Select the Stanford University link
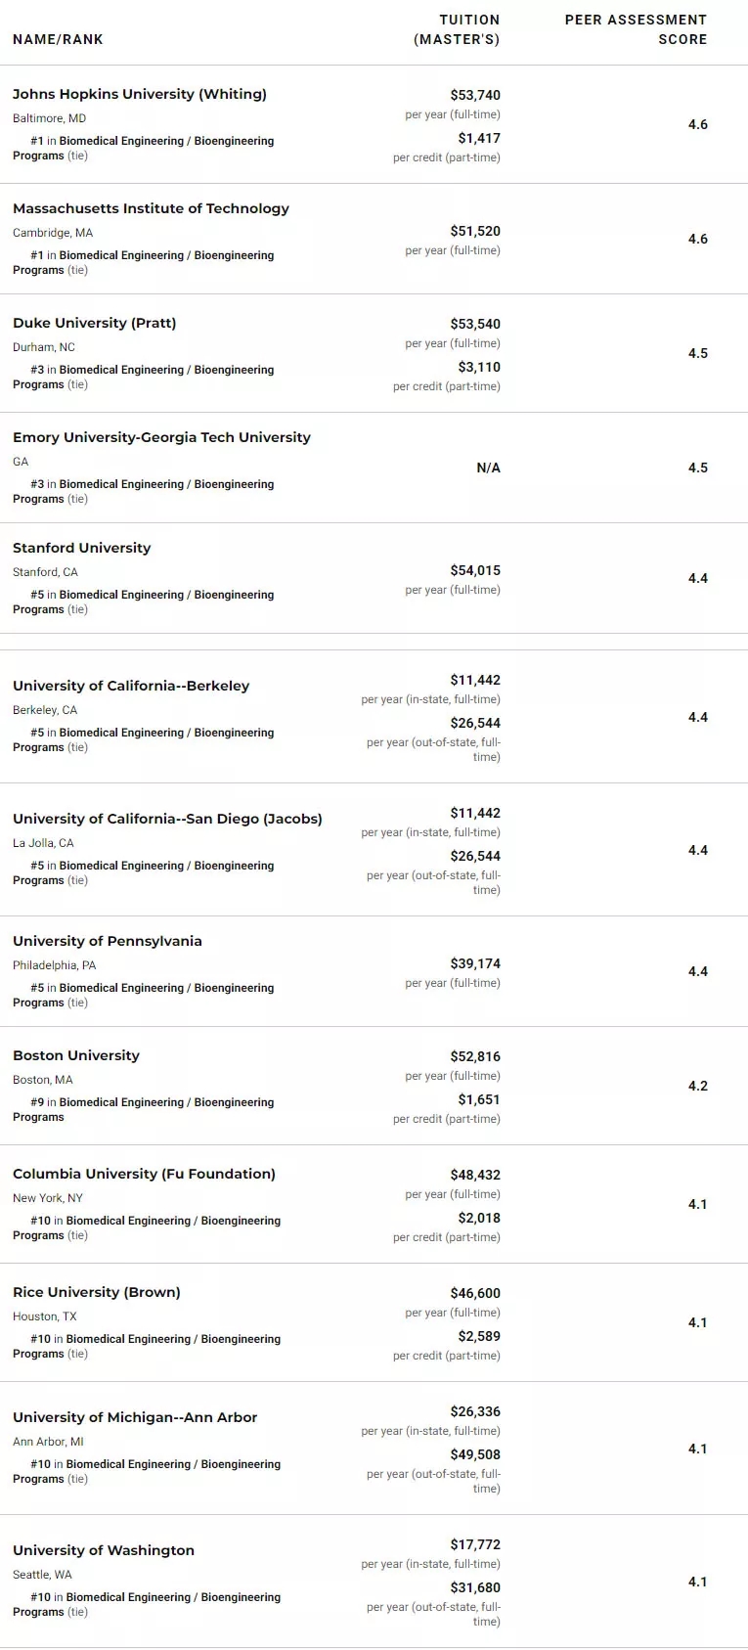 pyautogui.click(x=82, y=548)
